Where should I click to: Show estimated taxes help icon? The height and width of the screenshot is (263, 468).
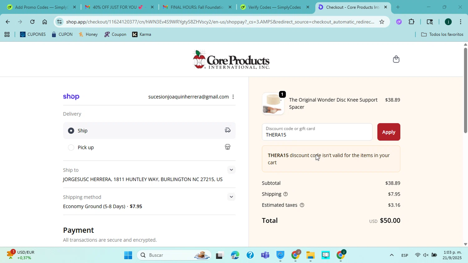pos(302,205)
